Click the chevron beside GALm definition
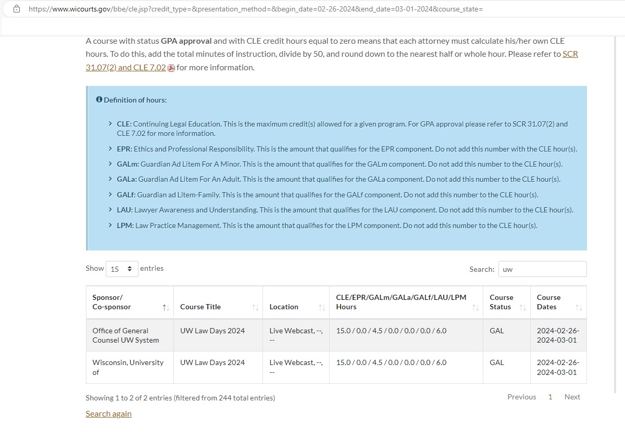 (x=110, y=164)
